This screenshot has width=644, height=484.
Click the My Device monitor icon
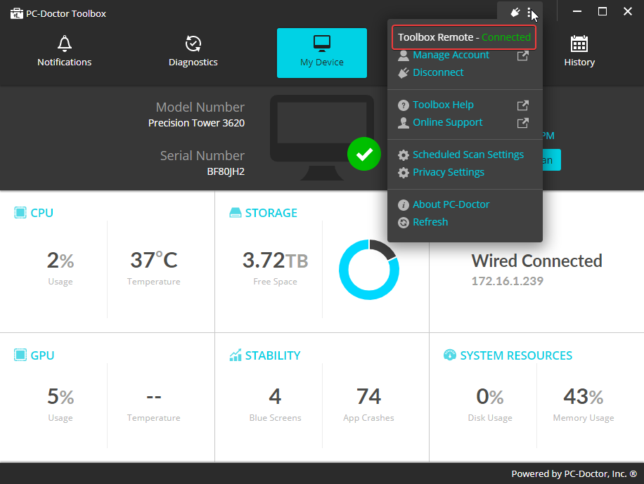coord(322,44)
